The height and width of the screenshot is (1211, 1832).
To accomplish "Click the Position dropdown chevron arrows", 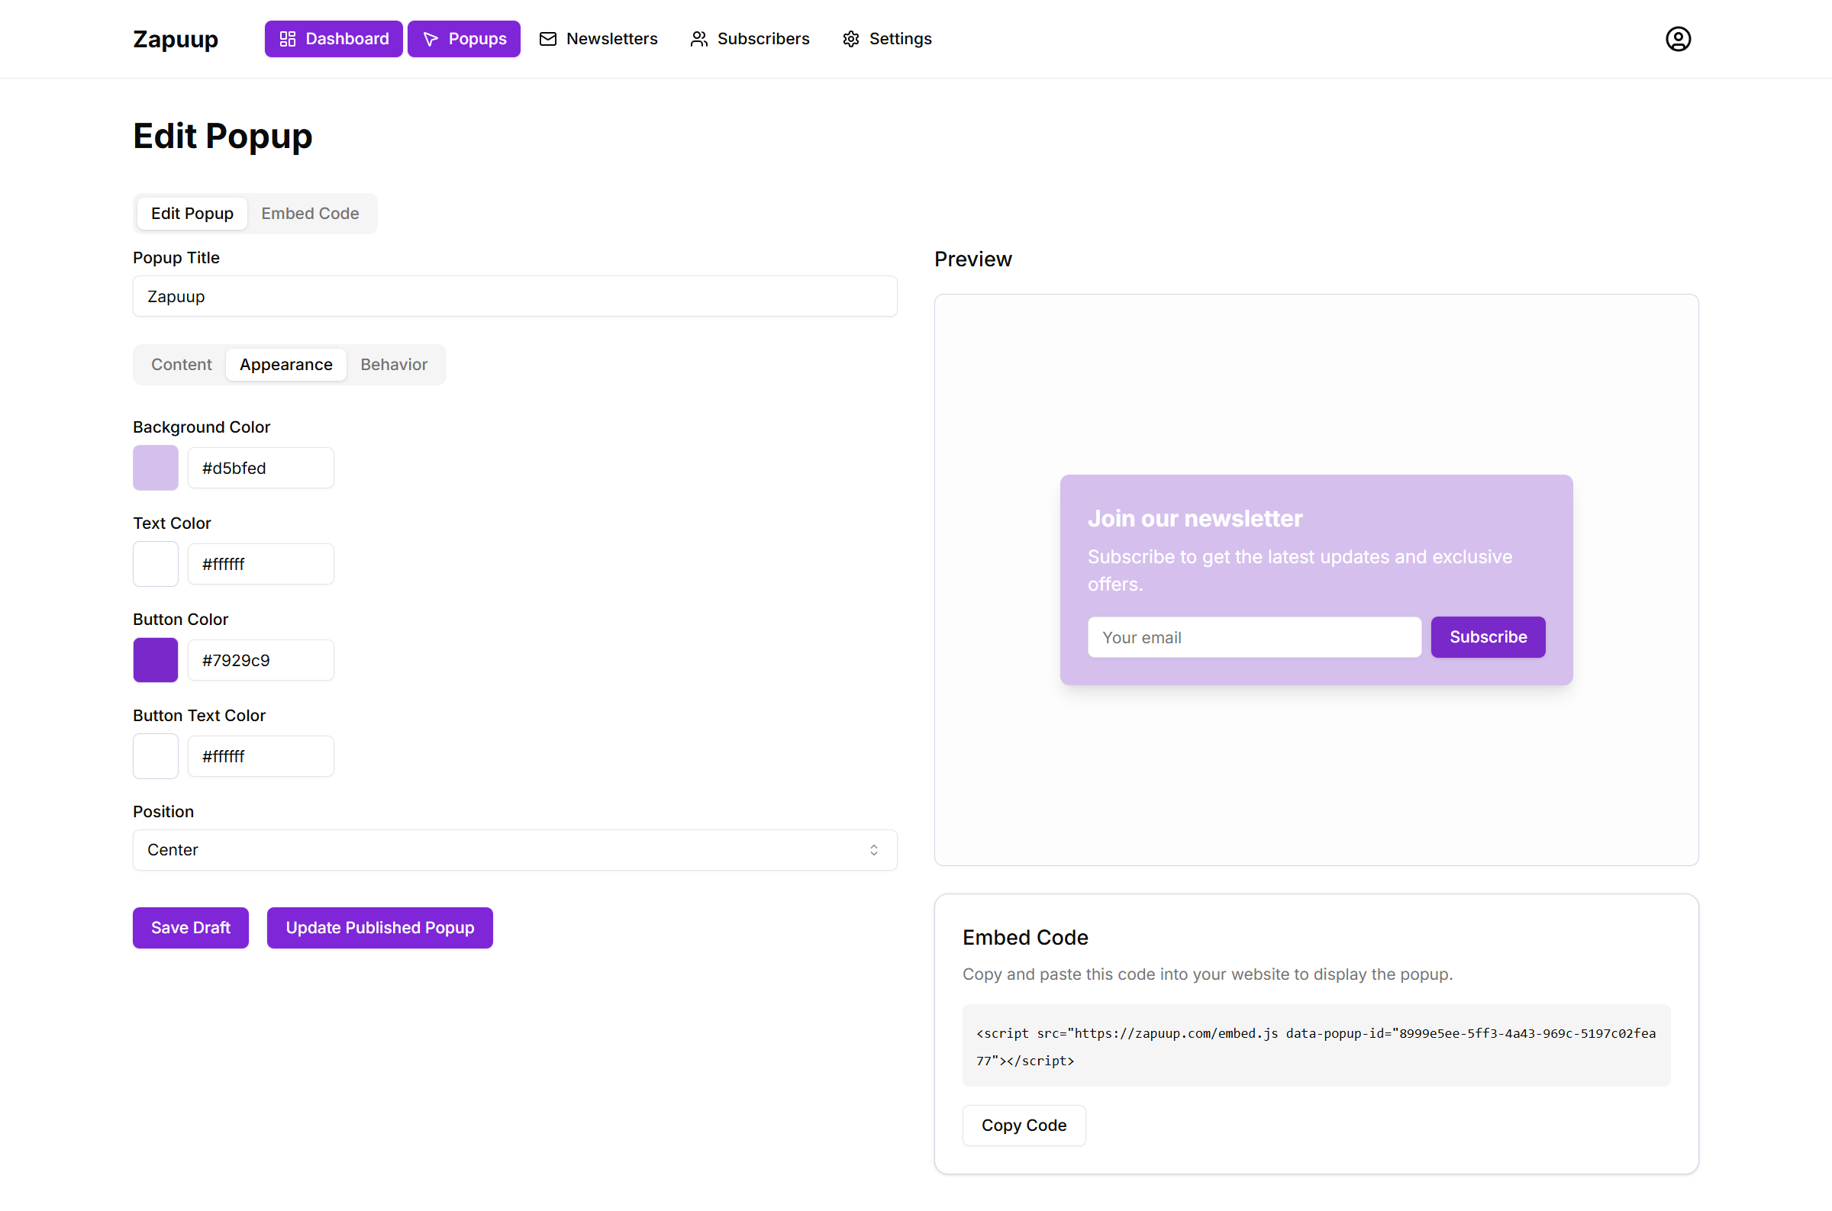I will pos(873,849).
